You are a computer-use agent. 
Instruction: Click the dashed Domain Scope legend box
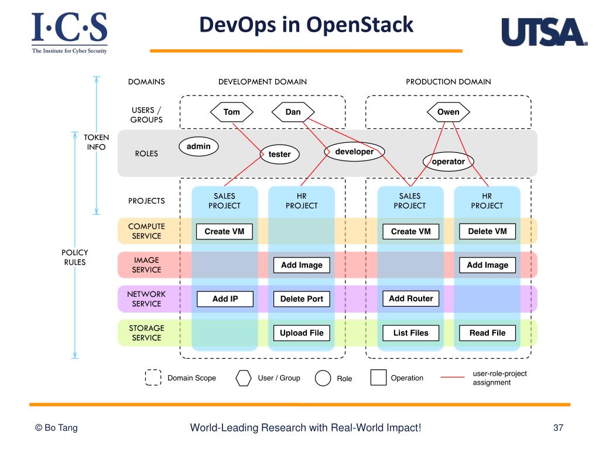click(x=153, y=378)
